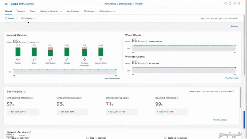Click the Distribution device icon
This screenshot has width=247, height=139.
pyautogui.click(x=51, y=59)
